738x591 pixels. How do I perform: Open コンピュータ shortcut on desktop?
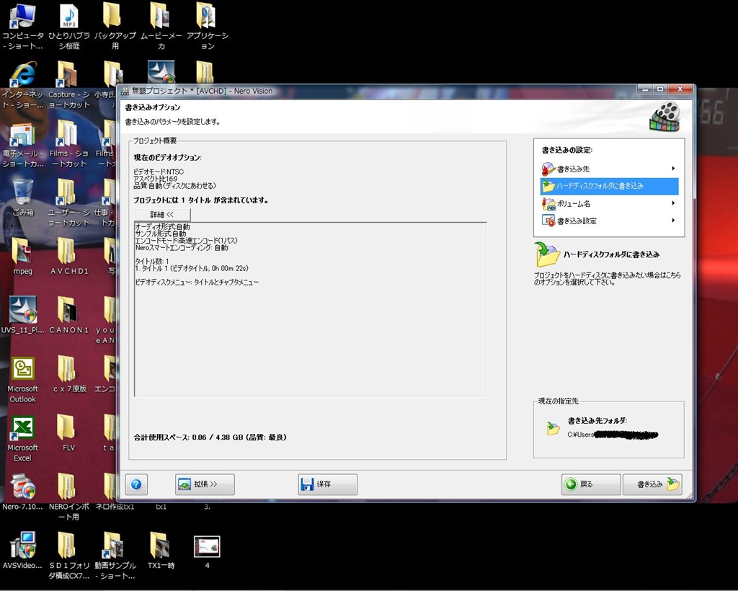click(x=22, y=27)
